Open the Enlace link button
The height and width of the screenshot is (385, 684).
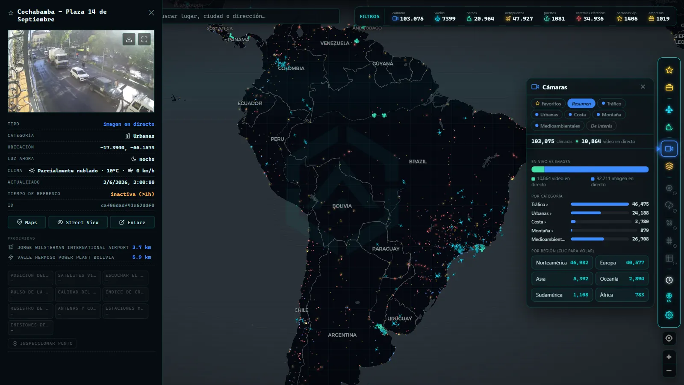coord(132,222)
